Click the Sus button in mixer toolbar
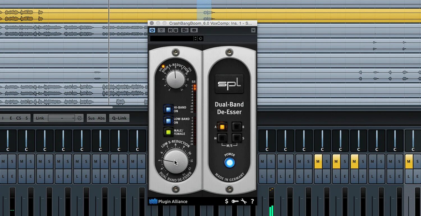 point(91,118)
